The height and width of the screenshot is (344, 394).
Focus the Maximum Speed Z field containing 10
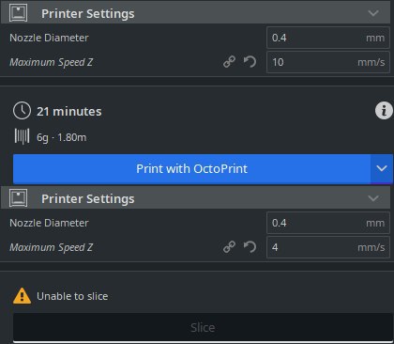(328, 62)
